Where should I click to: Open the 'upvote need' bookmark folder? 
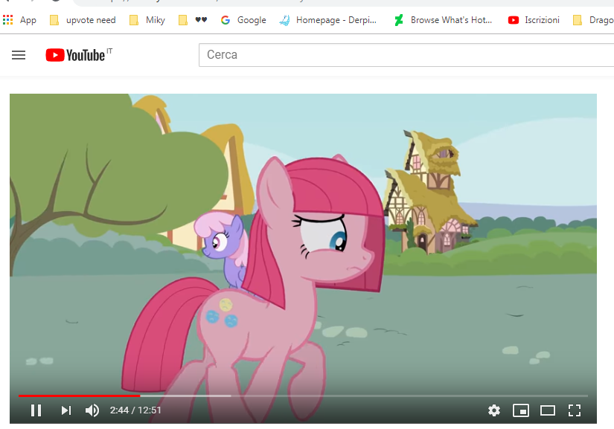pyautogui.click(x=83, y=20)
